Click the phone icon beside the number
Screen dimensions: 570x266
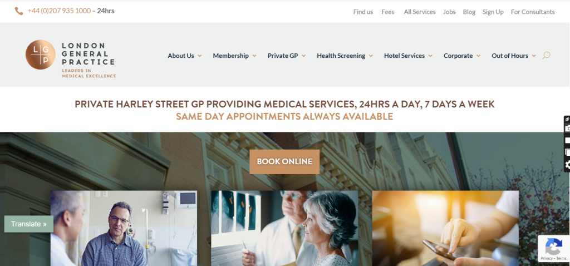pos(18,11)
